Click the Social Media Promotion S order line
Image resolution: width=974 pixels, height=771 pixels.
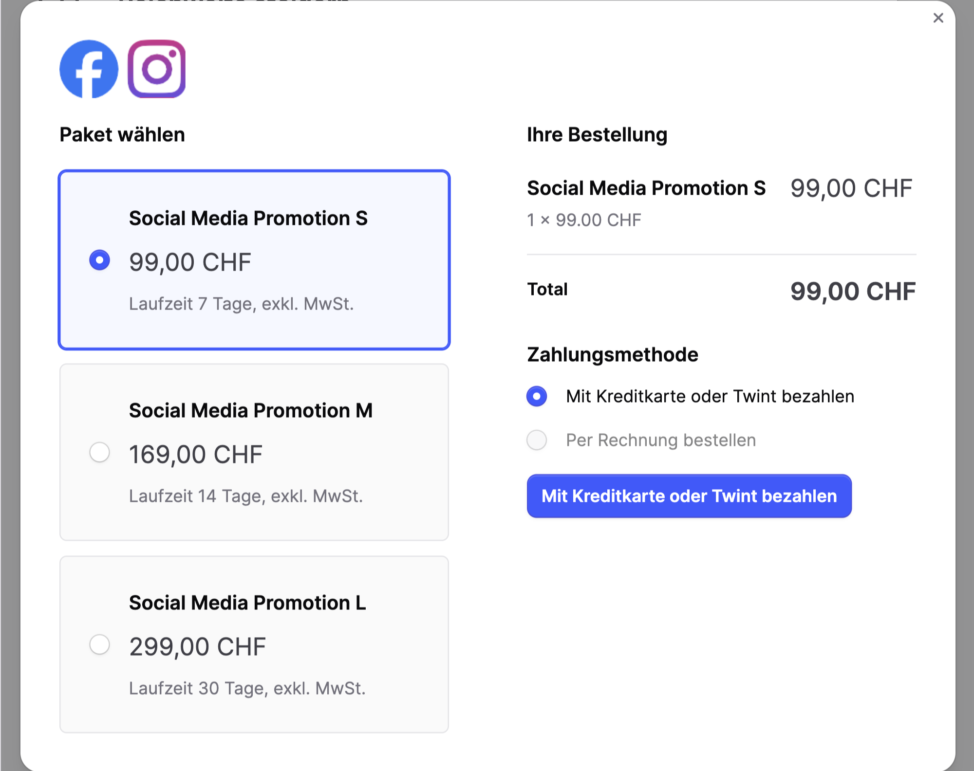tap(646, 188)
